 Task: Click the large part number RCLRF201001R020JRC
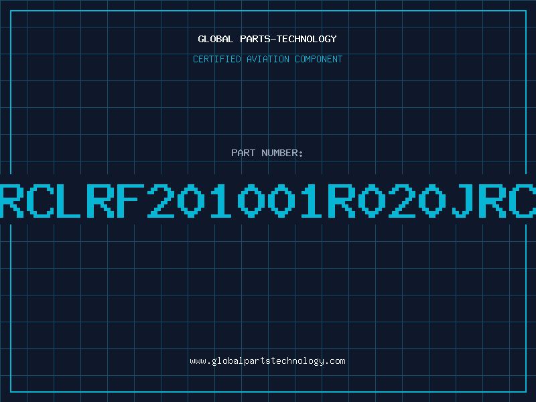[268, 201]
